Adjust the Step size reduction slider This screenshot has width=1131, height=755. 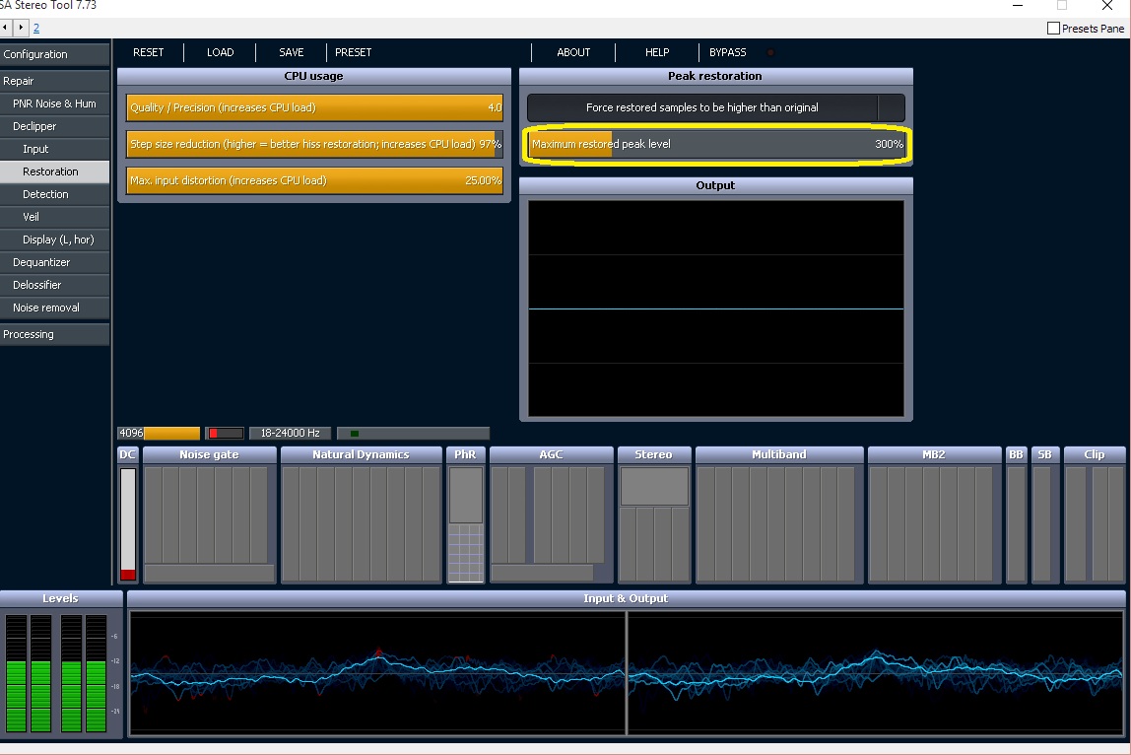tap(314, 144)
